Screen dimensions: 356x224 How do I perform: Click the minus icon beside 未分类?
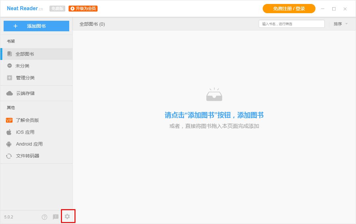coord(10,66)
